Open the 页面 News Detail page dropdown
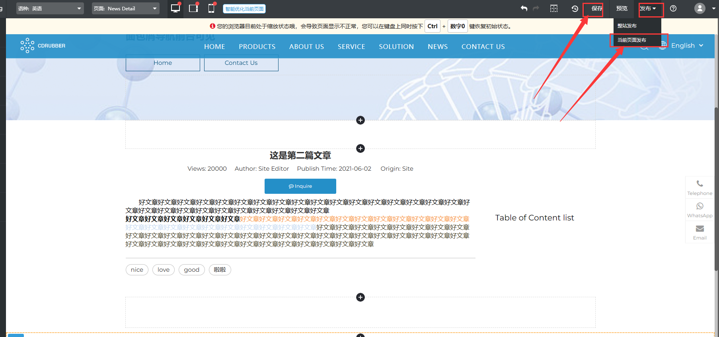The image size is (719, 337). click(125, 8)
